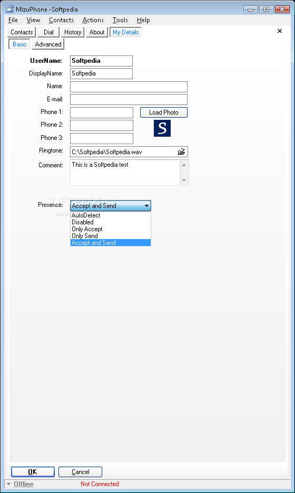Select AutoDetect in Presence list

click(111, 215)
